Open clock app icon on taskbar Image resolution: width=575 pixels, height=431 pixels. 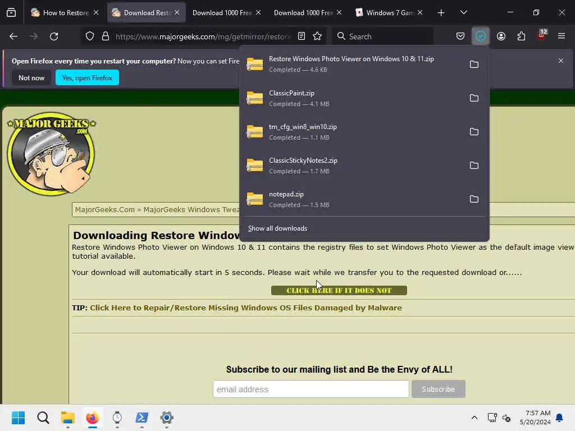pyautogui.click(x=117, y=418)
